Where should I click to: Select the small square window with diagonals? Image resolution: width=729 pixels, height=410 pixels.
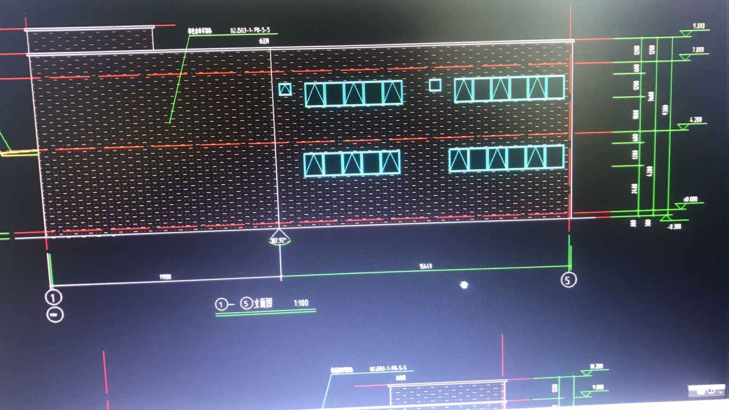pos(285,89)
